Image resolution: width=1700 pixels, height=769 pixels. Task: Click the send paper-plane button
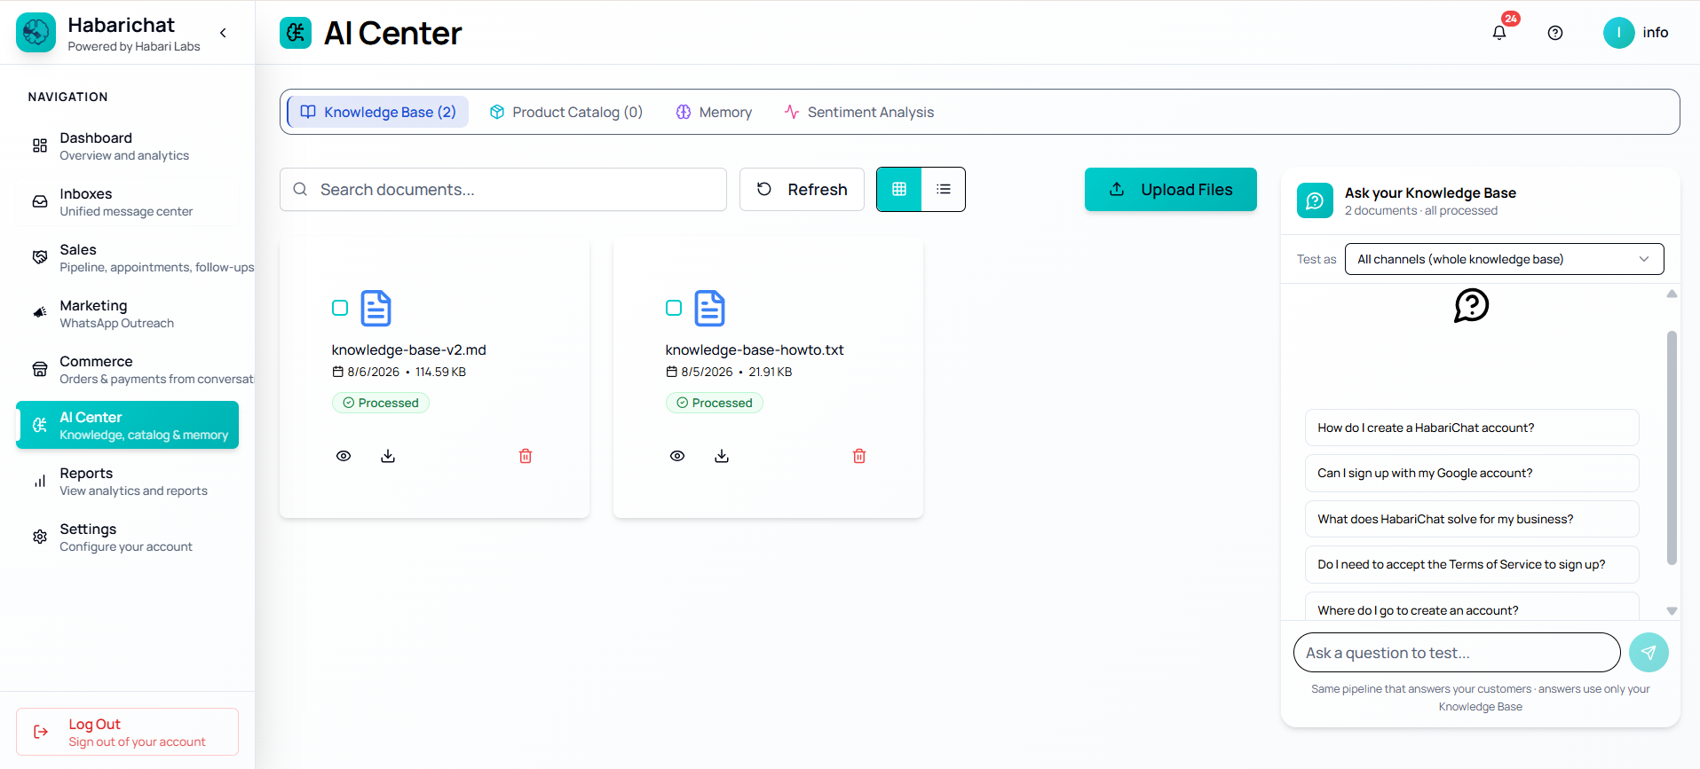1649,653
